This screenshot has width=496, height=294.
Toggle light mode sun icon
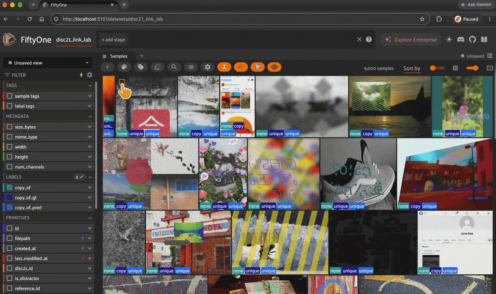click(449, 40)
